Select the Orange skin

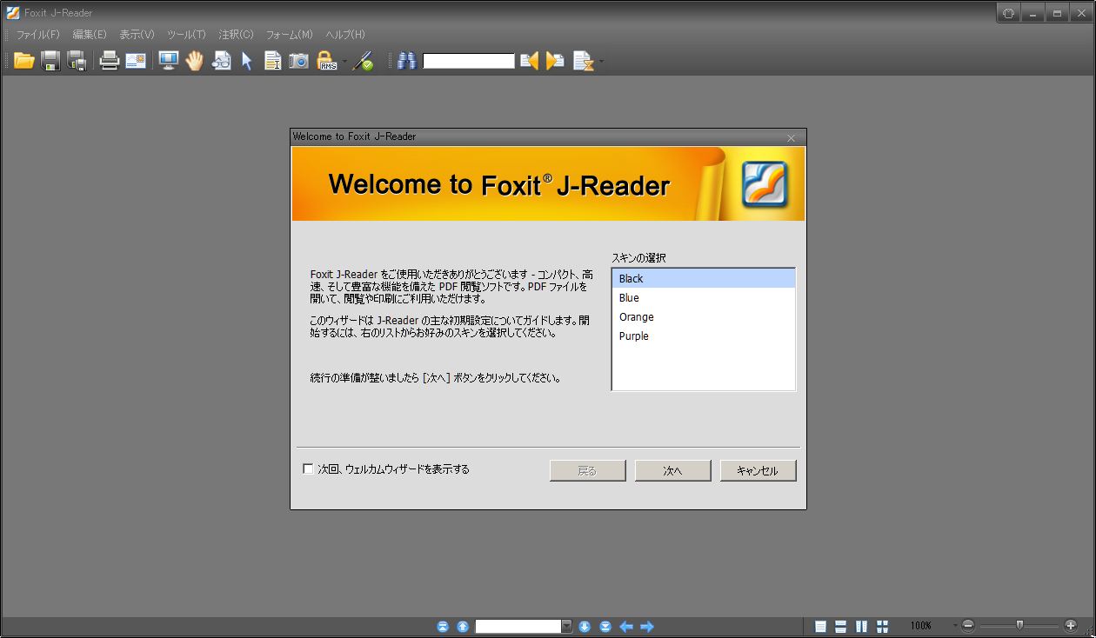[704, 316]
